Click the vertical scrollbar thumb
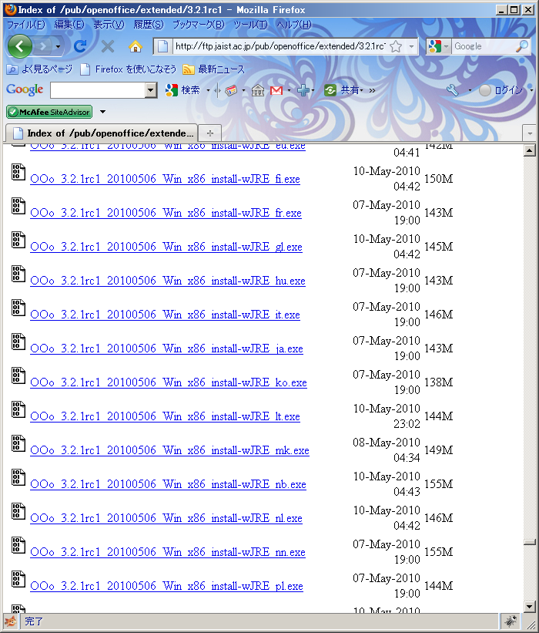Viewport: 539px width, 633px height. coord(529,542)
